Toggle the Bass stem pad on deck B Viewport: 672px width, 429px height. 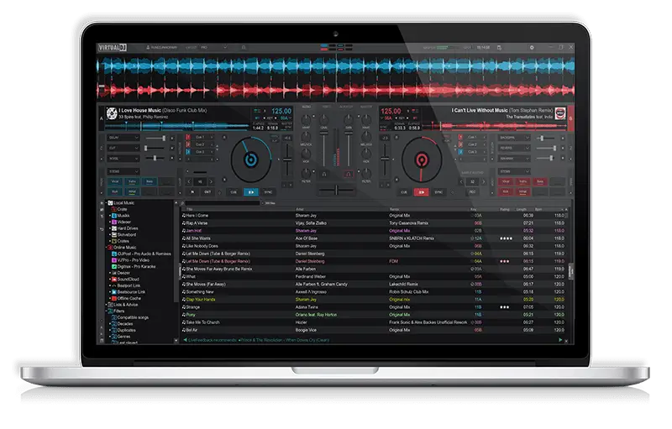tap(540, 182)
